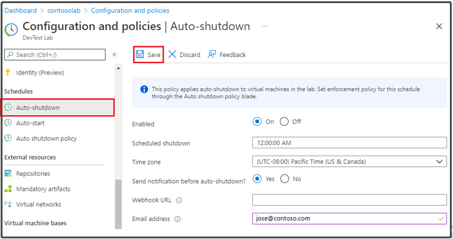Click the Feedback button label
This screenshot has width=453, height=239.
point(233,54)
